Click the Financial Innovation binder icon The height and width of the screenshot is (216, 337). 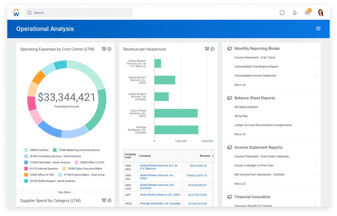click(229, 197)
